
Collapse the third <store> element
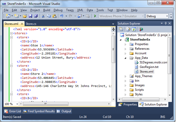11,94
